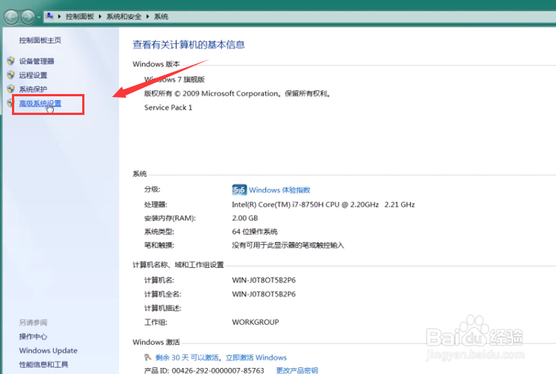Click shield icon beside 设备管理器
Image resolution: width=556 pixels, height=374 pixels.
click(x=11, y=61)
